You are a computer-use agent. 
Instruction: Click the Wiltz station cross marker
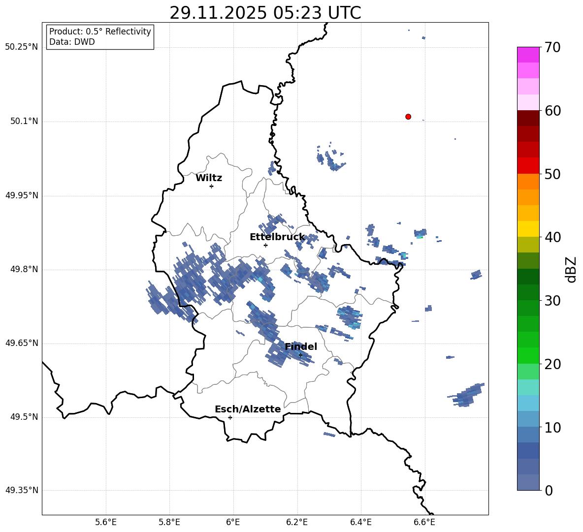[x=211, y=186]
